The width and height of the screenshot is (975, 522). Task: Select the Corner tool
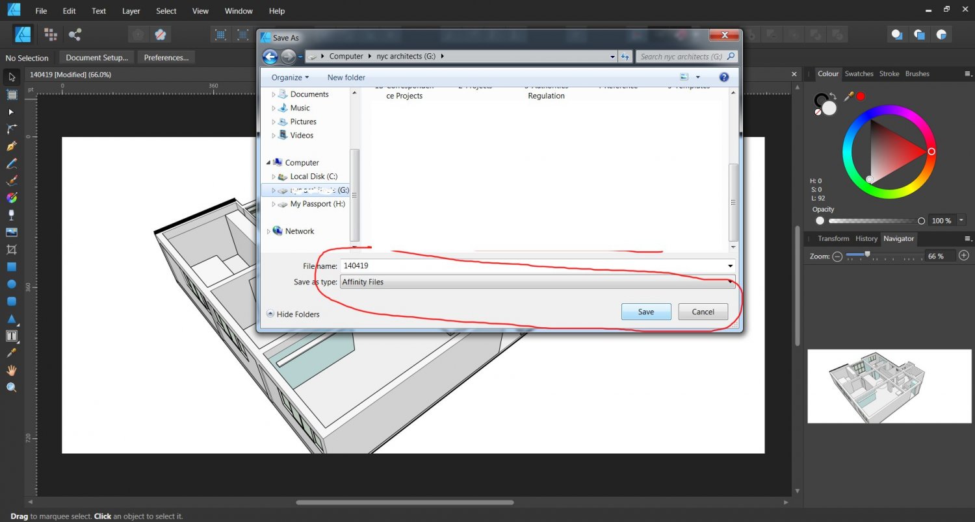12,129
